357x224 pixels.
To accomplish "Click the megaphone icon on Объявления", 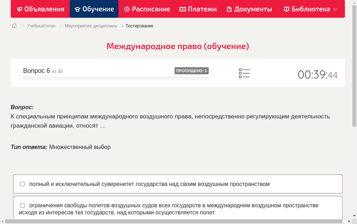I will click(19, 9).
